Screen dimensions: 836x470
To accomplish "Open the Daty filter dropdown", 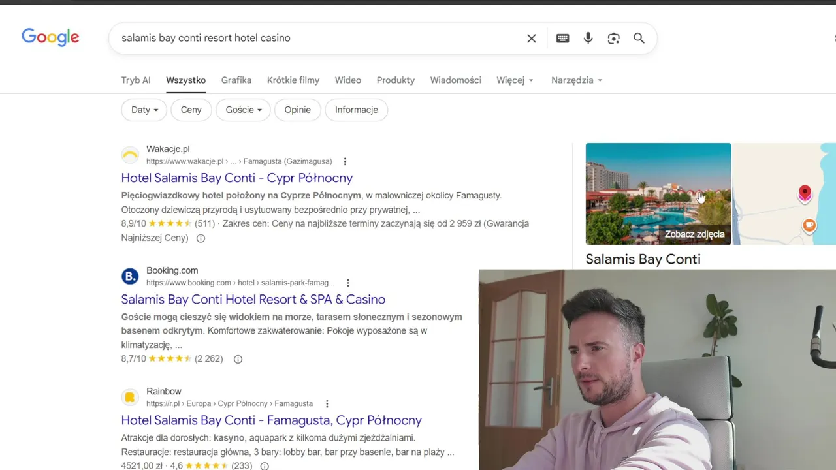I will tap(144, 110).
